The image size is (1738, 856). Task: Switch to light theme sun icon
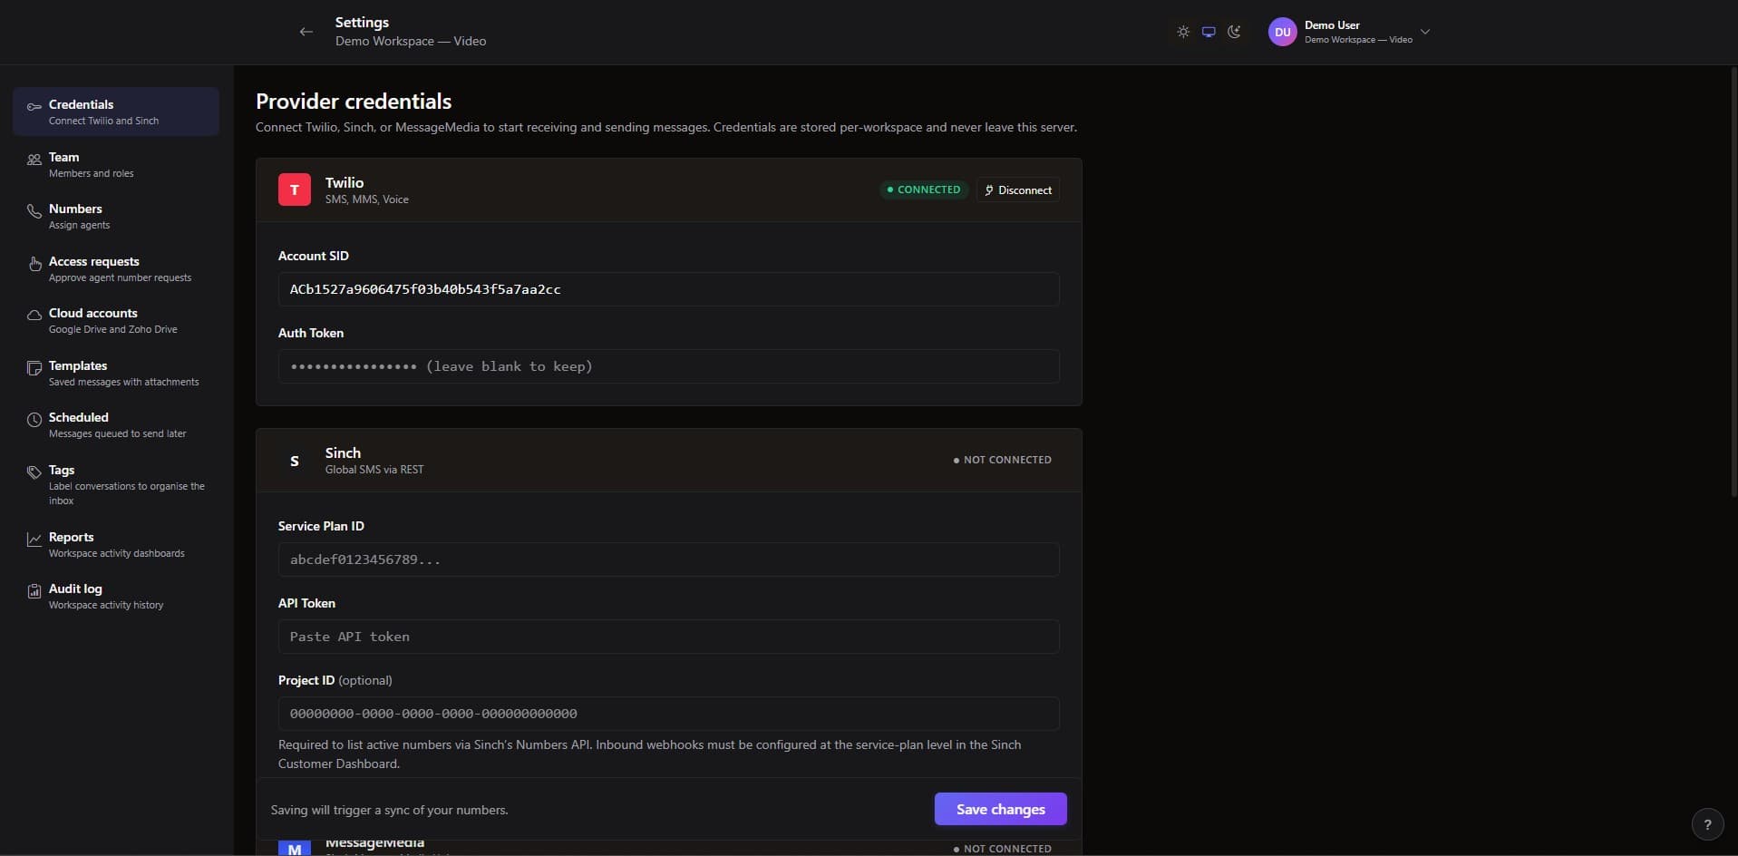click(x=1183, y=32)
